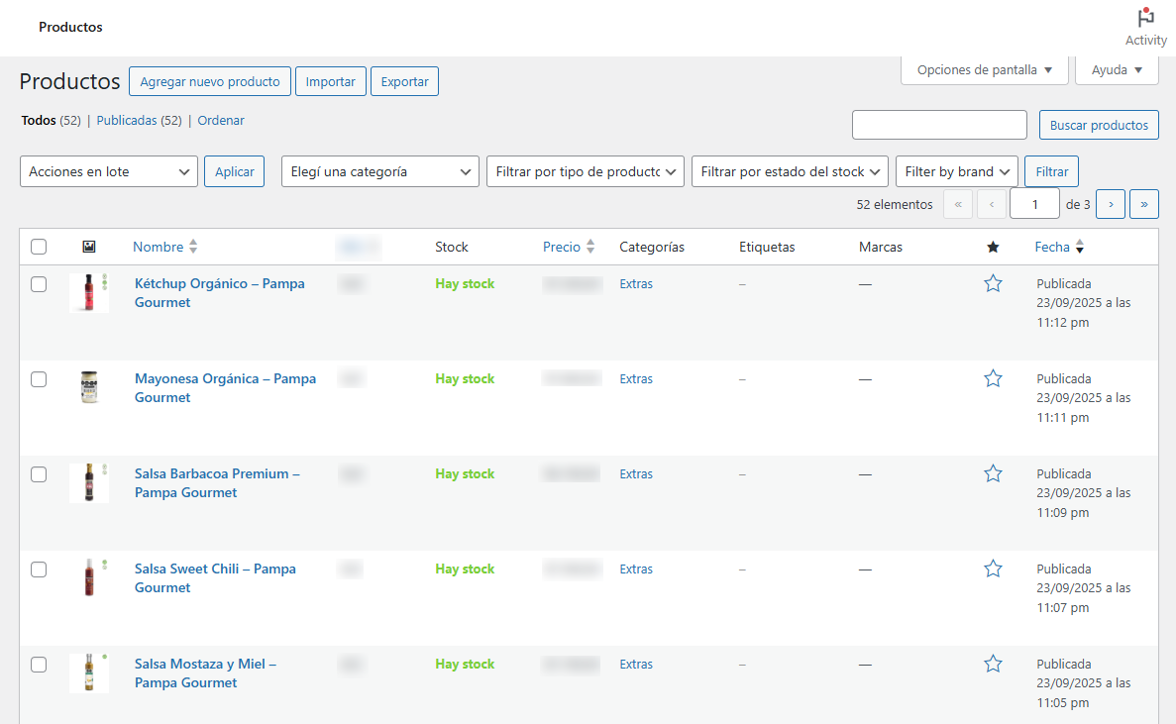Expand the Elegí una categoría dropdown
This screenshot has width=1176, height=724.
(379, 171)
